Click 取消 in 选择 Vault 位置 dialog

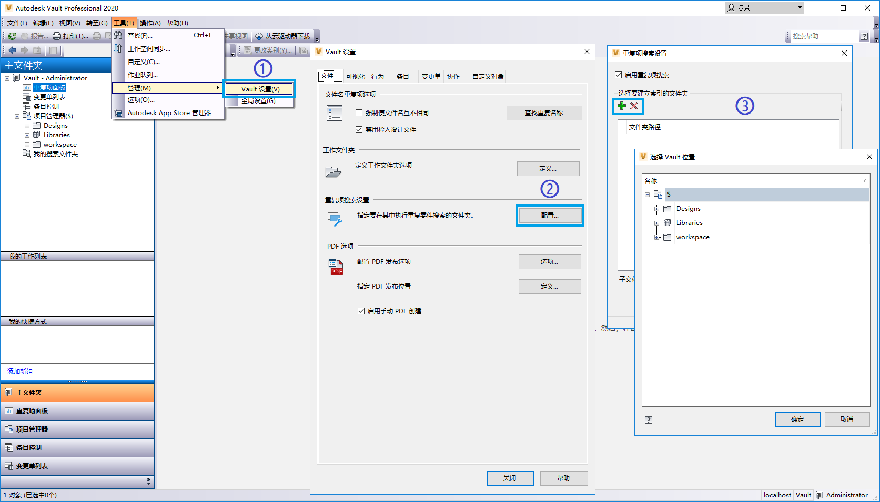[847, 419]
